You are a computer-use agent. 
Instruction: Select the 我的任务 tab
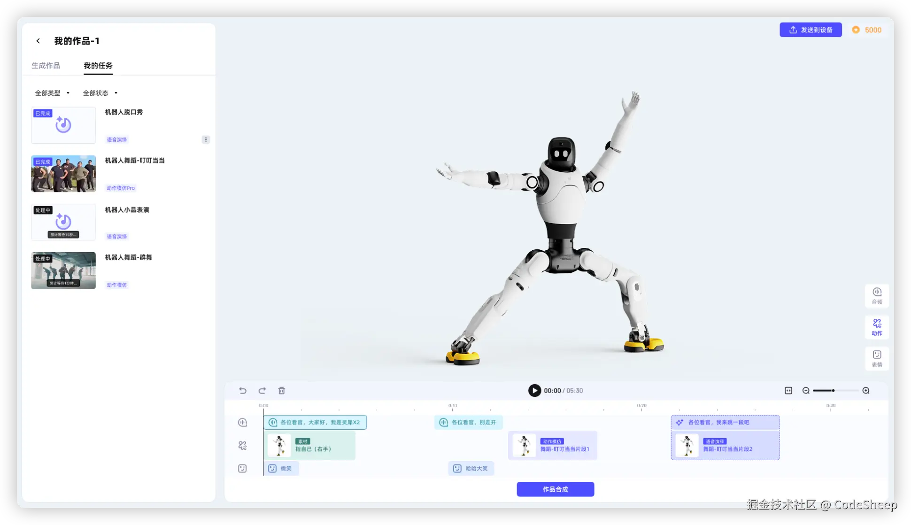click(x=98, y=66)
